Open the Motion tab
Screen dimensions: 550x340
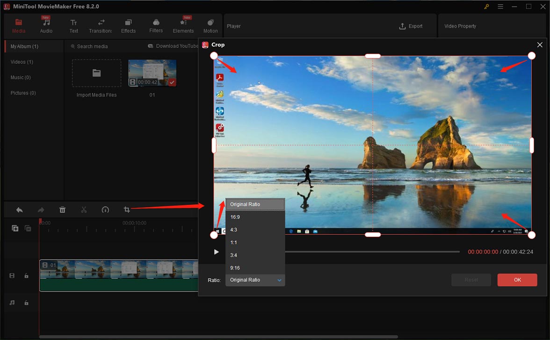[210, 26]
